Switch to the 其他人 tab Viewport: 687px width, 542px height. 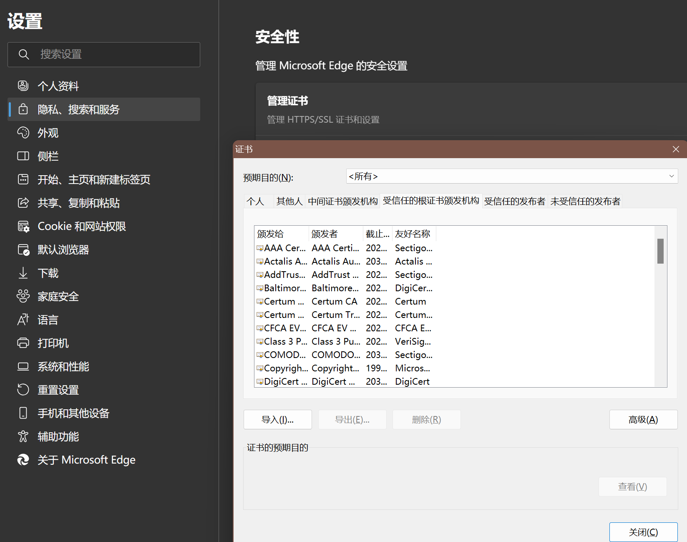(x=289, y=201)
